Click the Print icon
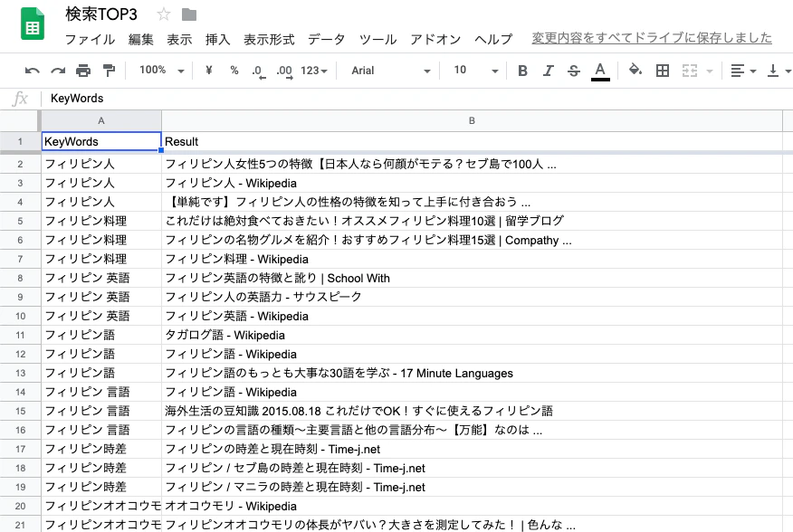 (x=83, y=71)
